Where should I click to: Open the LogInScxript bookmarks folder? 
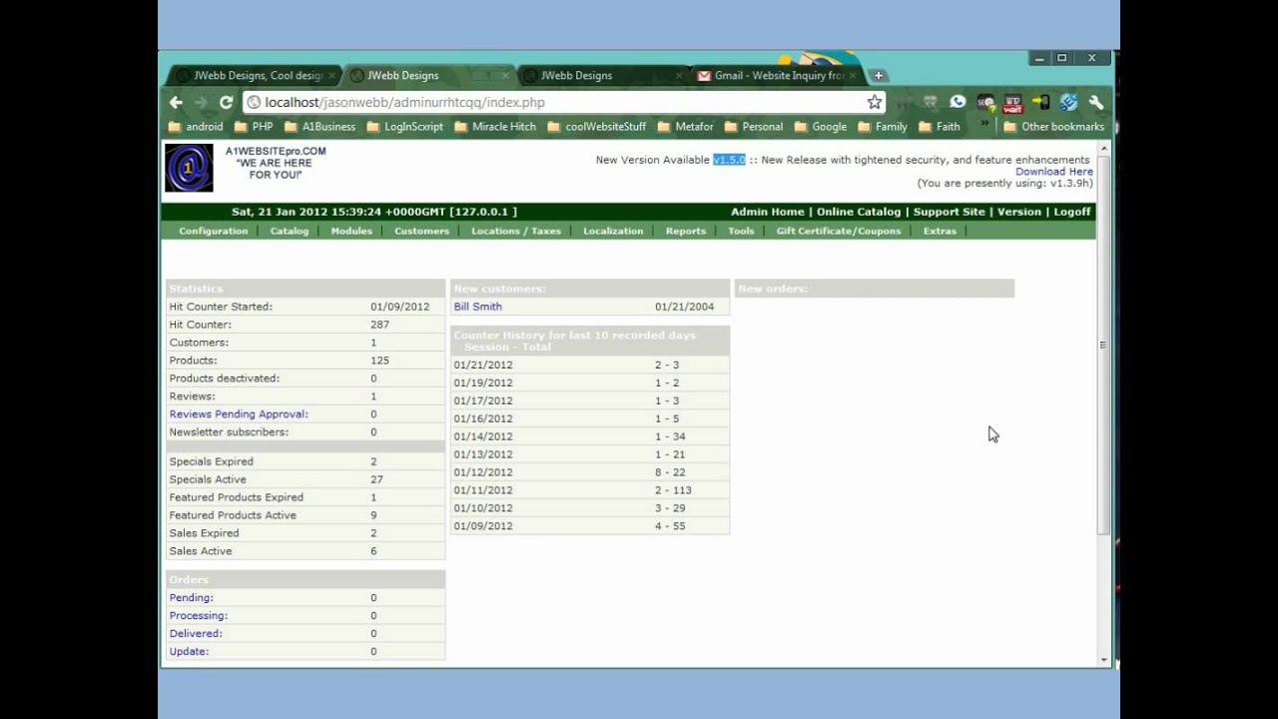(405, 127)
